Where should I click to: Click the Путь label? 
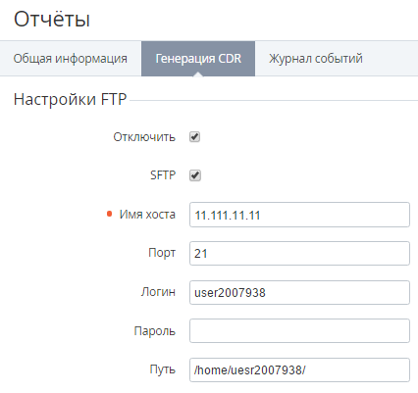pos(163,369)
